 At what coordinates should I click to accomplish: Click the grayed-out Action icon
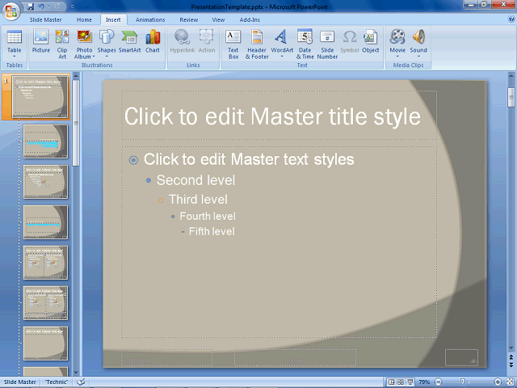pos(207,41)
